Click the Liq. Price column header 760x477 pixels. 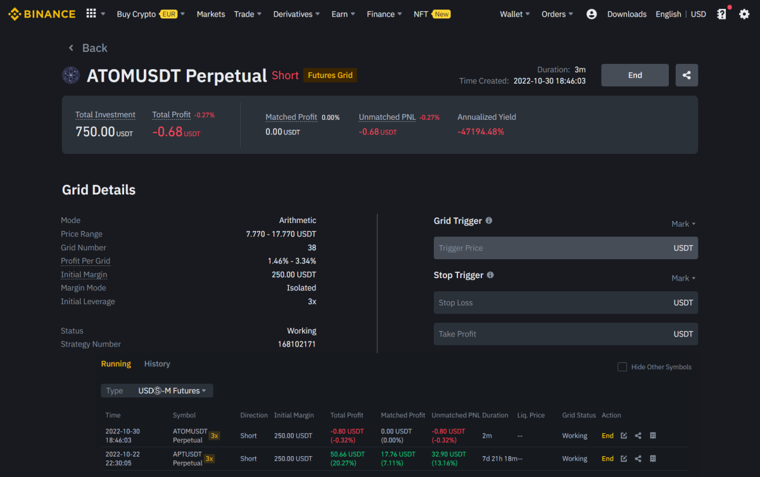[531, 416]
